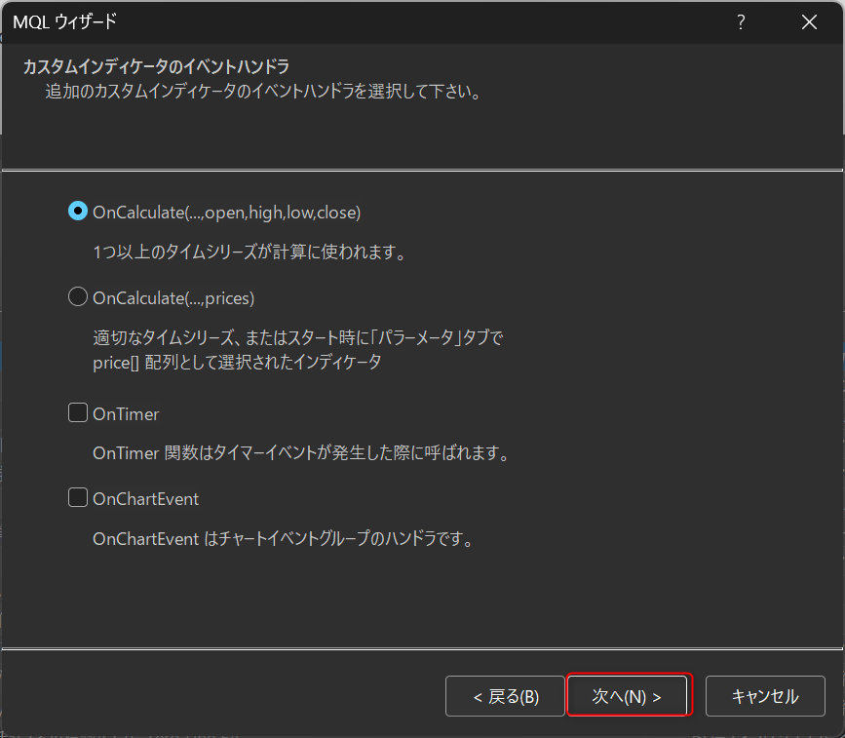Screen dimensions: 845x738
Task: Choose the OnCalculate(...,prices) radio button
Action: point(78,297)
